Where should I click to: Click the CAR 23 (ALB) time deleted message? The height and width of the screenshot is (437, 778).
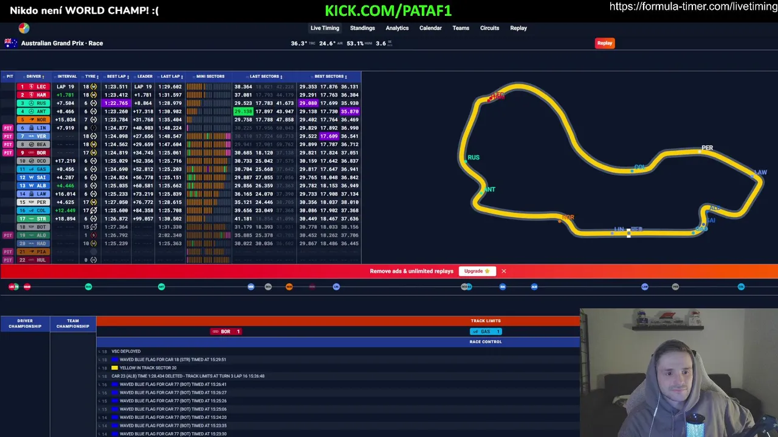click(x=188, y=376)
